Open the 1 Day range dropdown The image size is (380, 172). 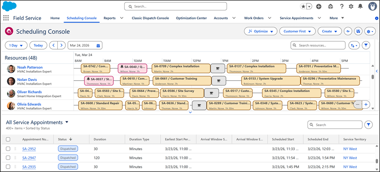pyautogui.click(x=16, y=45)
